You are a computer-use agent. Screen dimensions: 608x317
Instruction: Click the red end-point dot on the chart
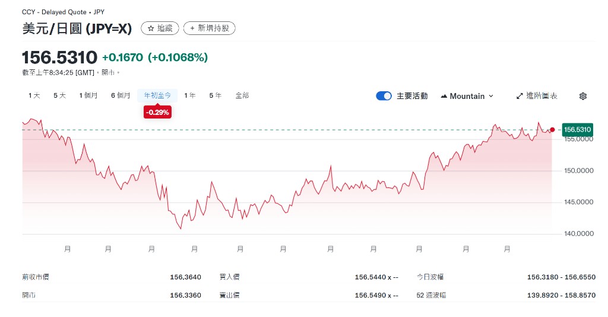[x=552, y=130]
